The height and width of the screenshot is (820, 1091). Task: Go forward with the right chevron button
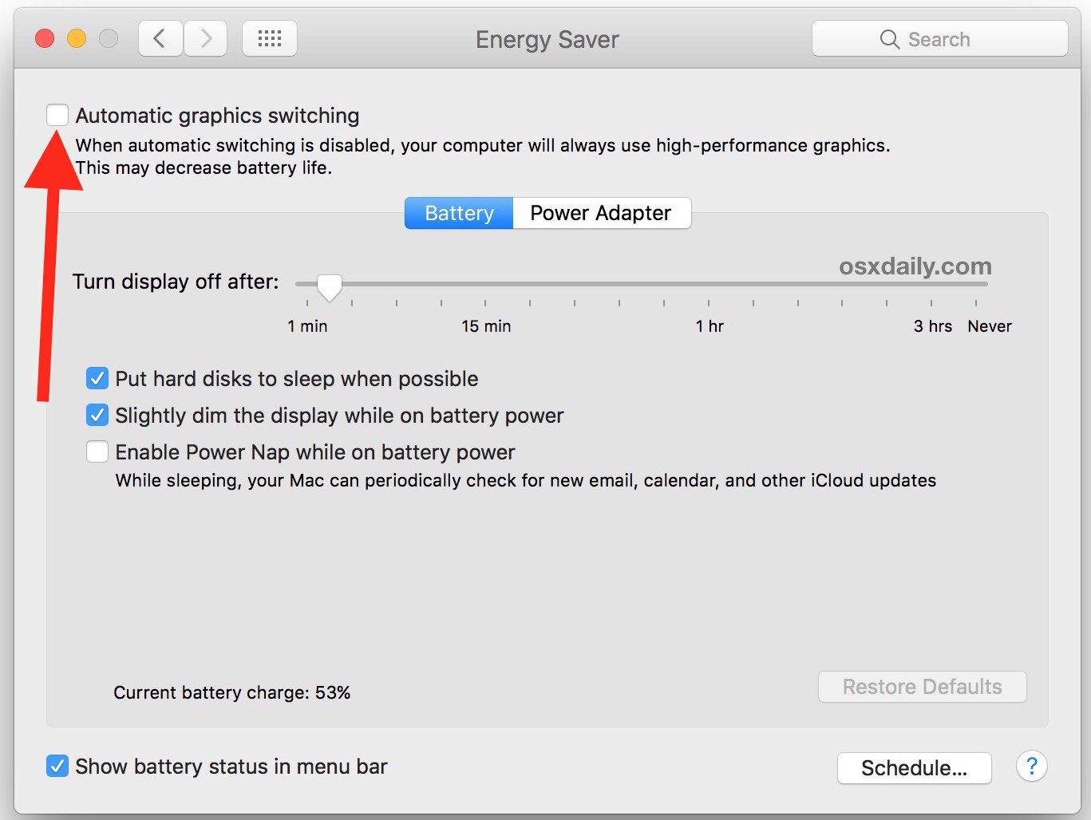[206, 38]
